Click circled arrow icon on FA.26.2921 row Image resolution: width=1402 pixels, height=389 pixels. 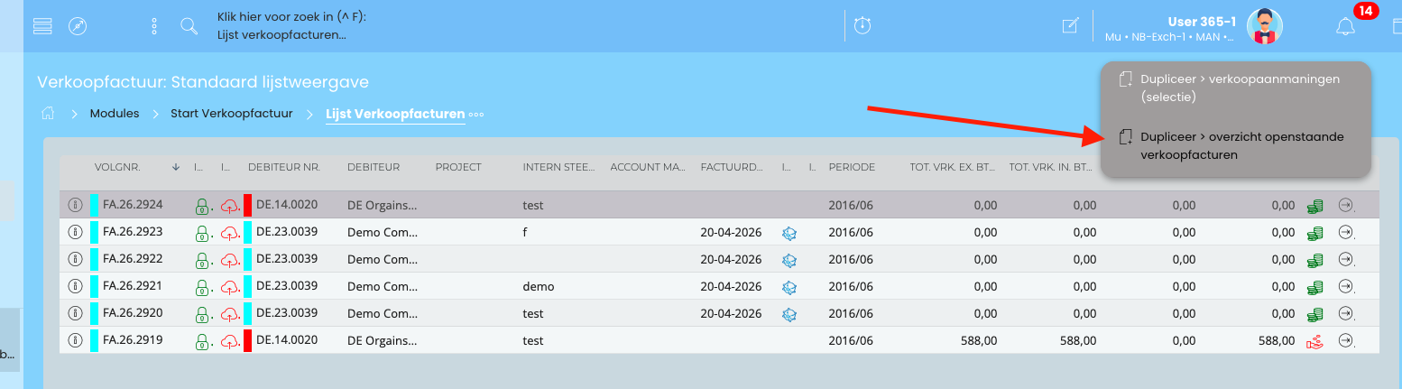point(1346,287)
